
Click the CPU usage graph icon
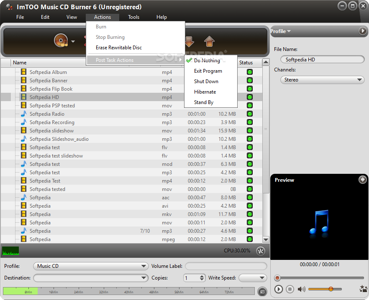[10, 251]
